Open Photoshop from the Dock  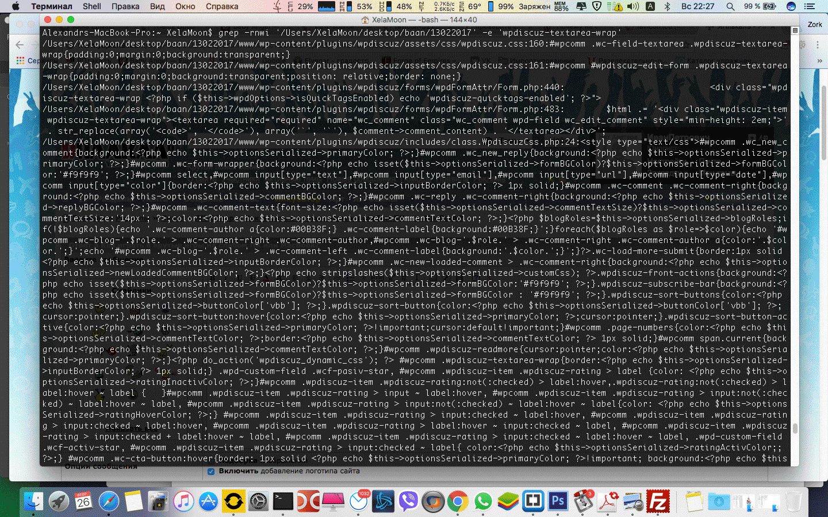point(558,501)
